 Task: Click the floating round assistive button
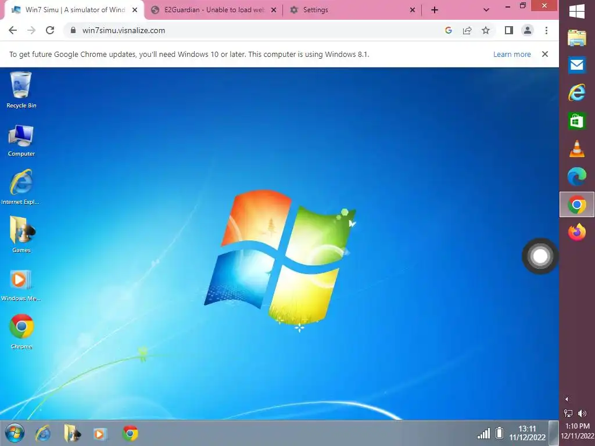540,256
